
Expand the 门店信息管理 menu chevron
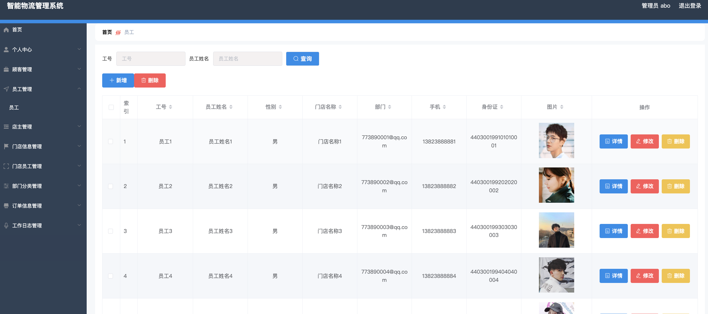click(79, 146)
